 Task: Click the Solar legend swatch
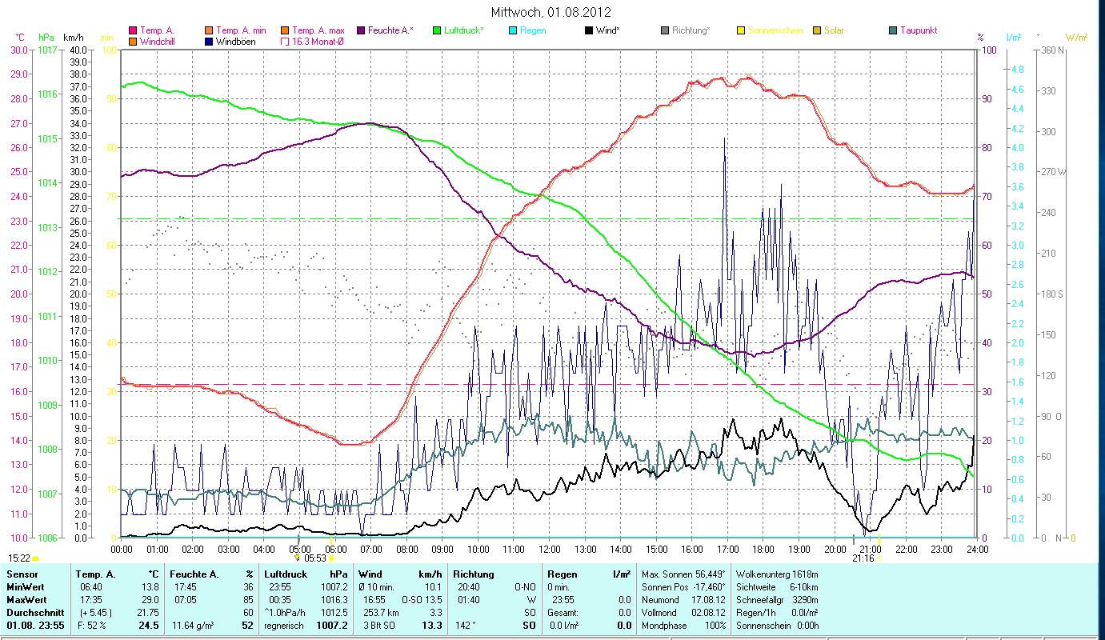pyautogui.click(x=817, y=31)
